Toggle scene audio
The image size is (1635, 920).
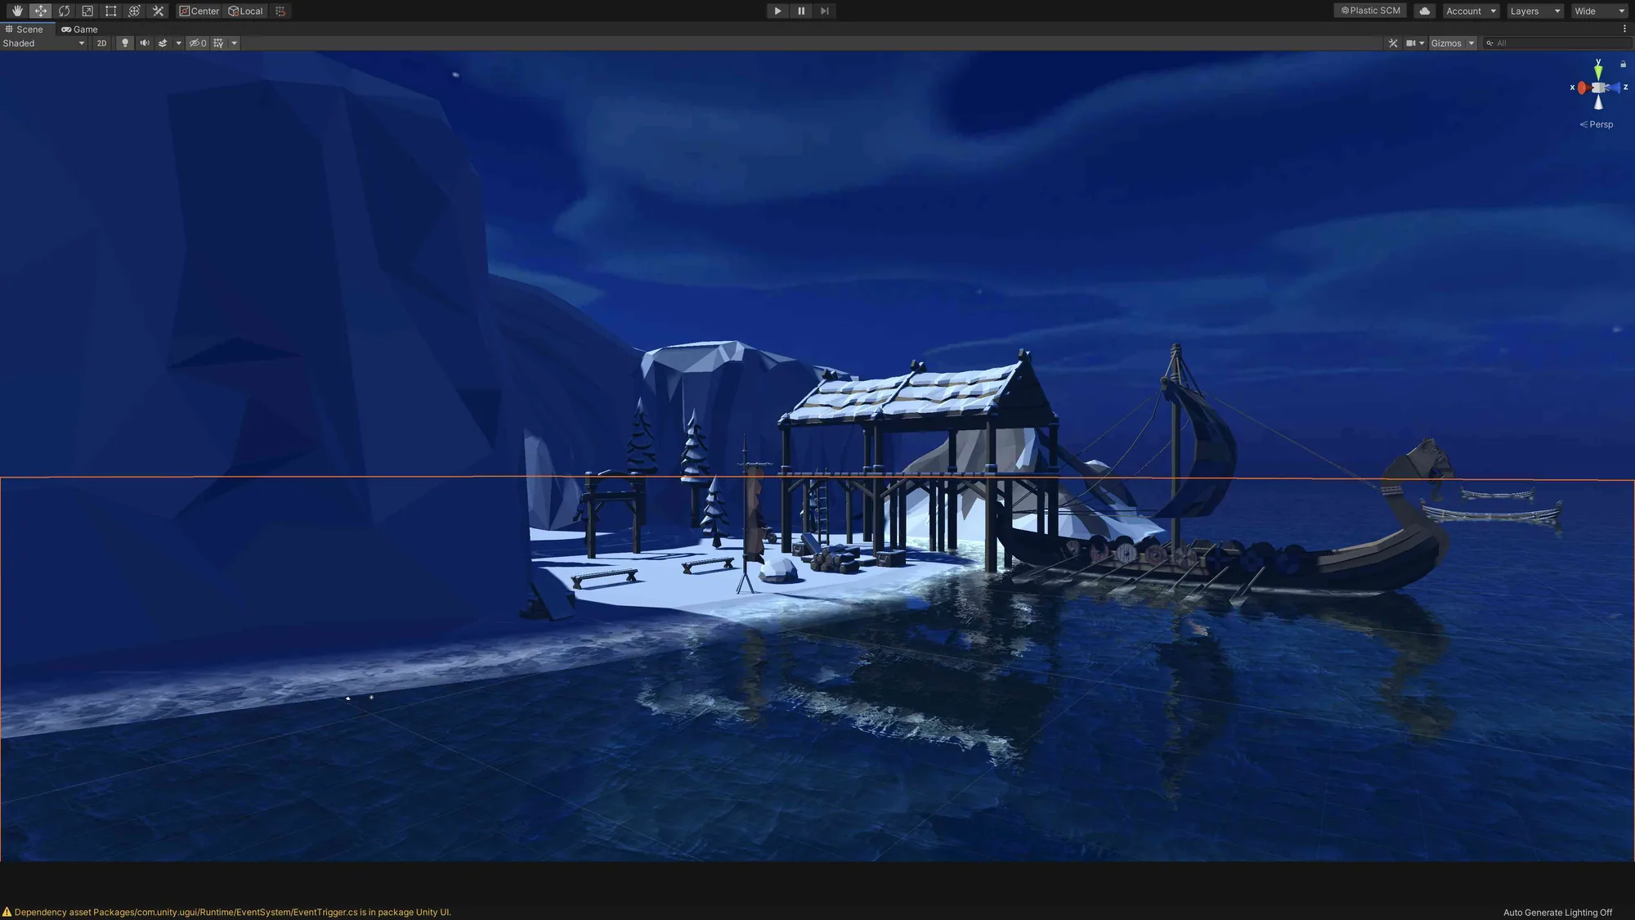click(145, 43)
